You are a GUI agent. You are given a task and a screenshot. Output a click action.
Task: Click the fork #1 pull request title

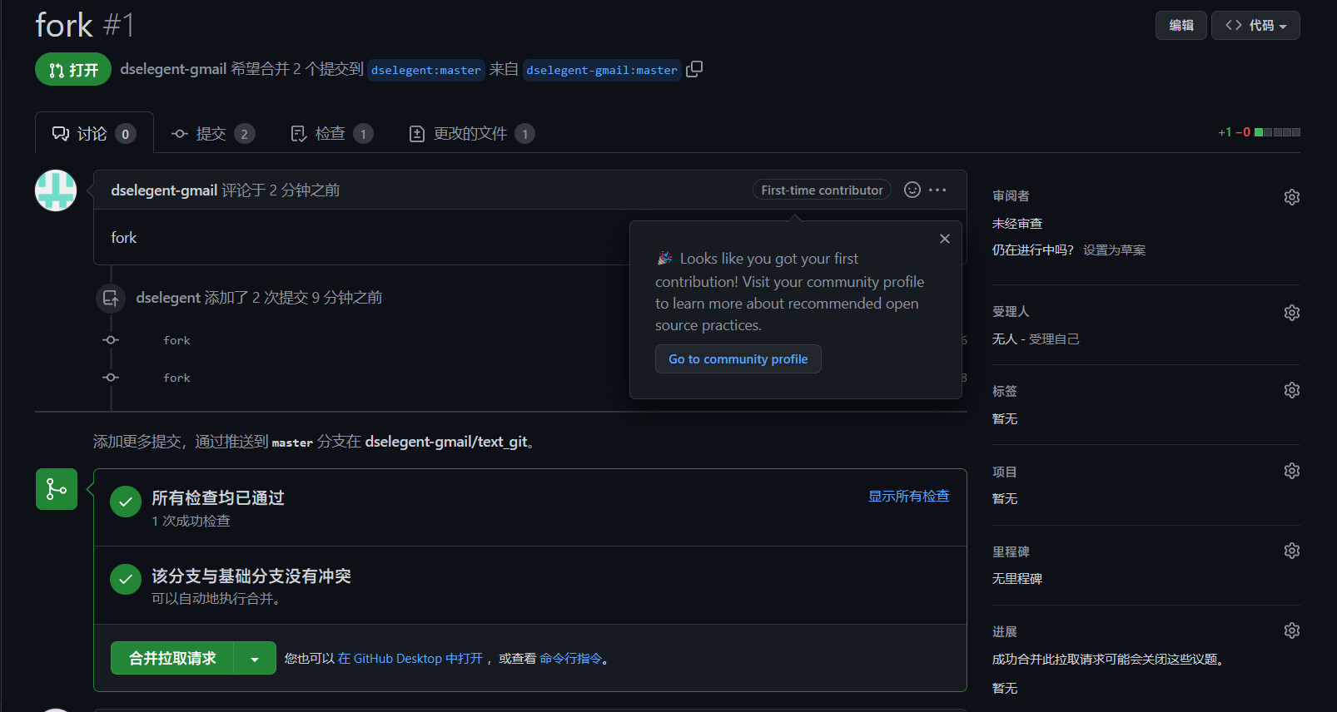pos(84,25)
